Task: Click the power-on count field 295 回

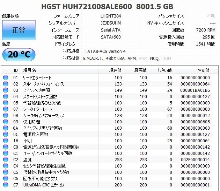Action: pyautogui.click(x=201, y=37)
